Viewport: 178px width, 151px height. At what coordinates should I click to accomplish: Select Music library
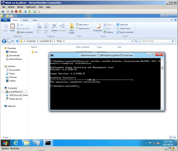coord(10,74)
